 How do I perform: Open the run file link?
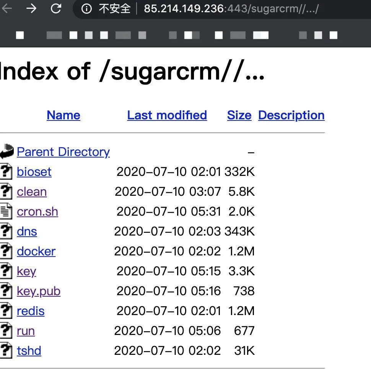click(x=26, y=331)
